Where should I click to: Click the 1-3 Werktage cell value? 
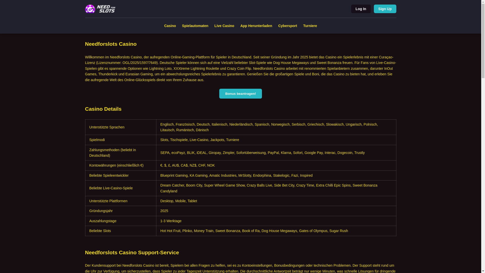tap(171, 221)
